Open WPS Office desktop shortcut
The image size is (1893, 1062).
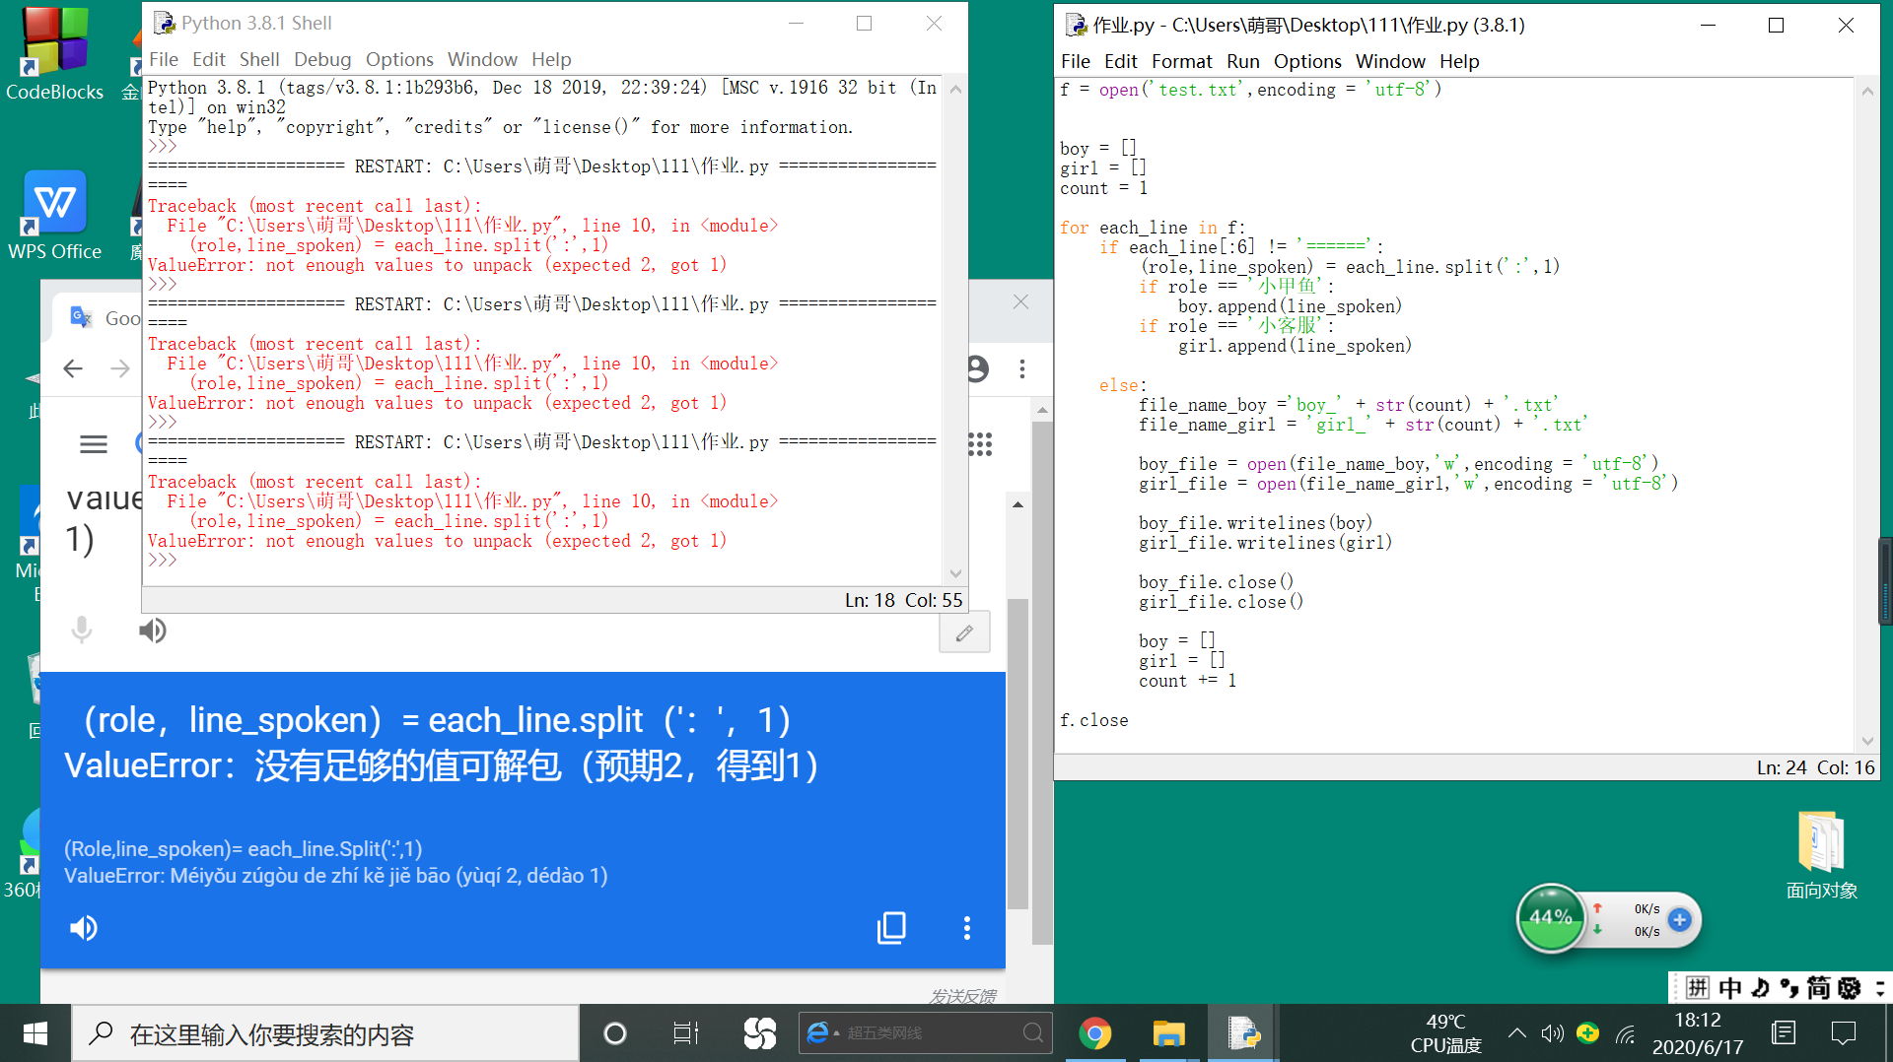click(54, 215)
